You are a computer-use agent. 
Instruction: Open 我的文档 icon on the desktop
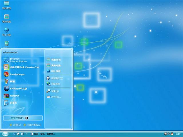7,5
